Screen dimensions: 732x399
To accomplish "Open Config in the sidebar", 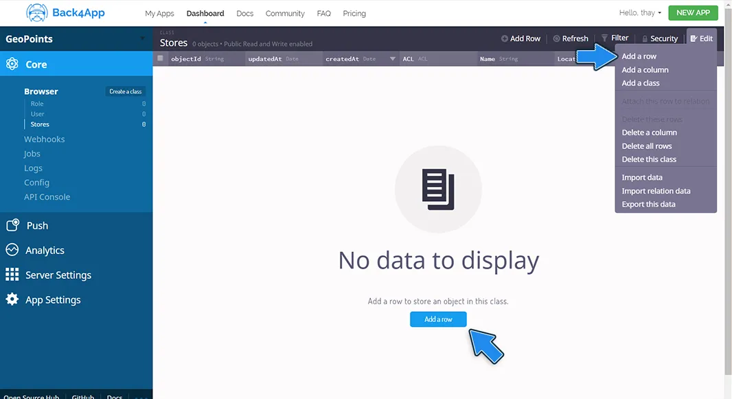I will [36, 183].
